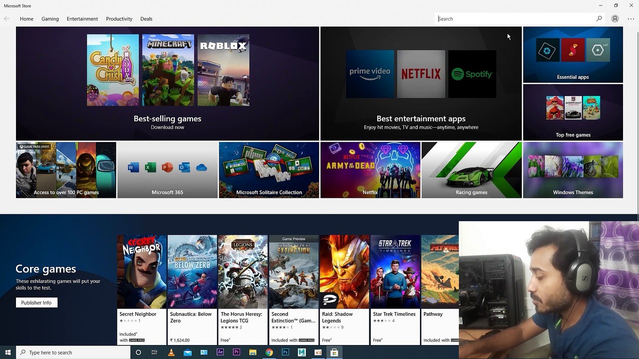This screenshot has height=359, width=639.
Task: Select the Netflix app logo tile
Action: [x=421, y=74]
